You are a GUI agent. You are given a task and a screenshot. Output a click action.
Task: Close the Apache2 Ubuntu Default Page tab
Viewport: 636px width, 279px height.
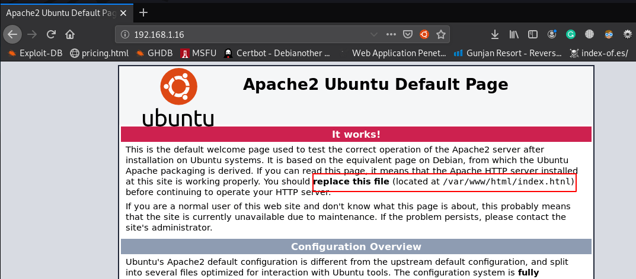123,12
